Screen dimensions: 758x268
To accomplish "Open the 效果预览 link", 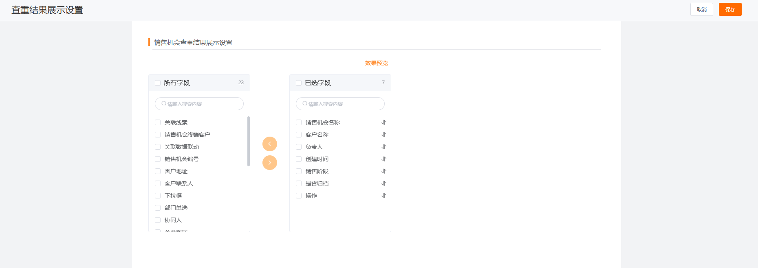I will point(376,63).
